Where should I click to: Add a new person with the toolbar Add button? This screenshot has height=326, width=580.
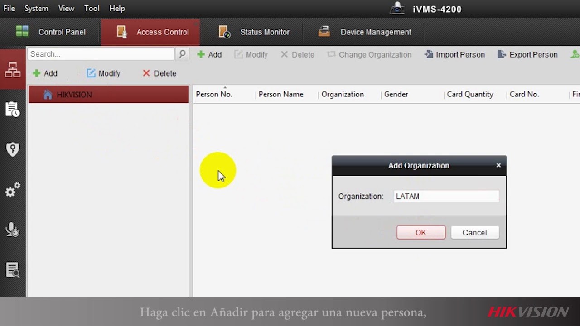point(209,54)
